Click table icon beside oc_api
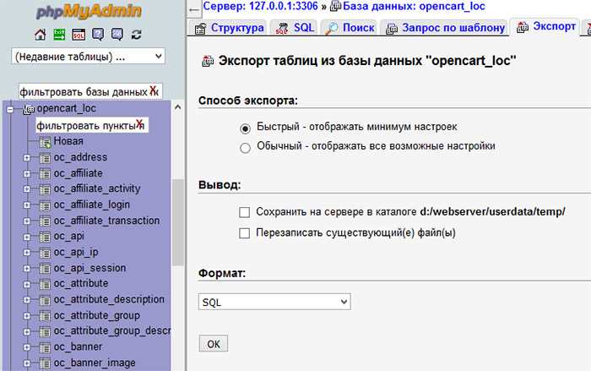 (45, 237)
